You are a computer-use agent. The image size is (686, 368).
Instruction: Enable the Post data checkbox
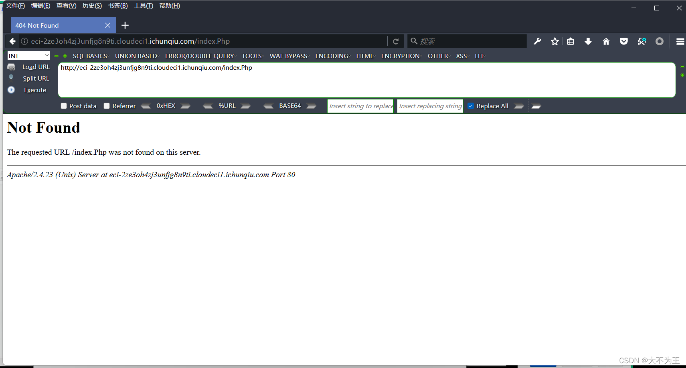tap(64, 106)
